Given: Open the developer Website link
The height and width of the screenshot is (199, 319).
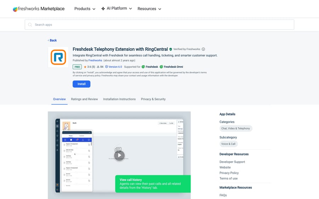Looking at the screenshot, I should [x=225, y=167].
